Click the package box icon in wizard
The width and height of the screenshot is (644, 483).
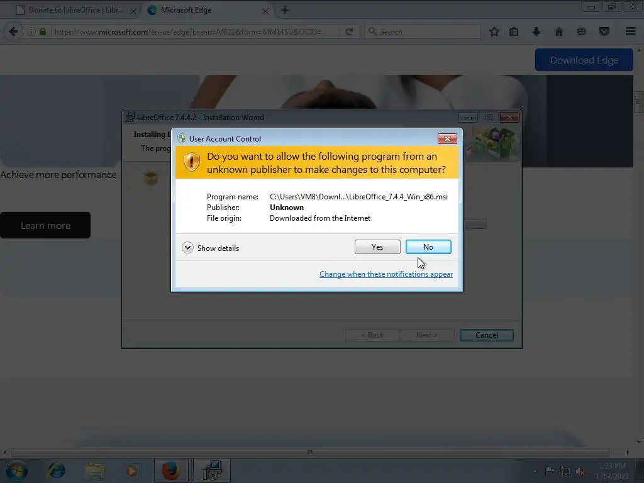tap(151, 178)
